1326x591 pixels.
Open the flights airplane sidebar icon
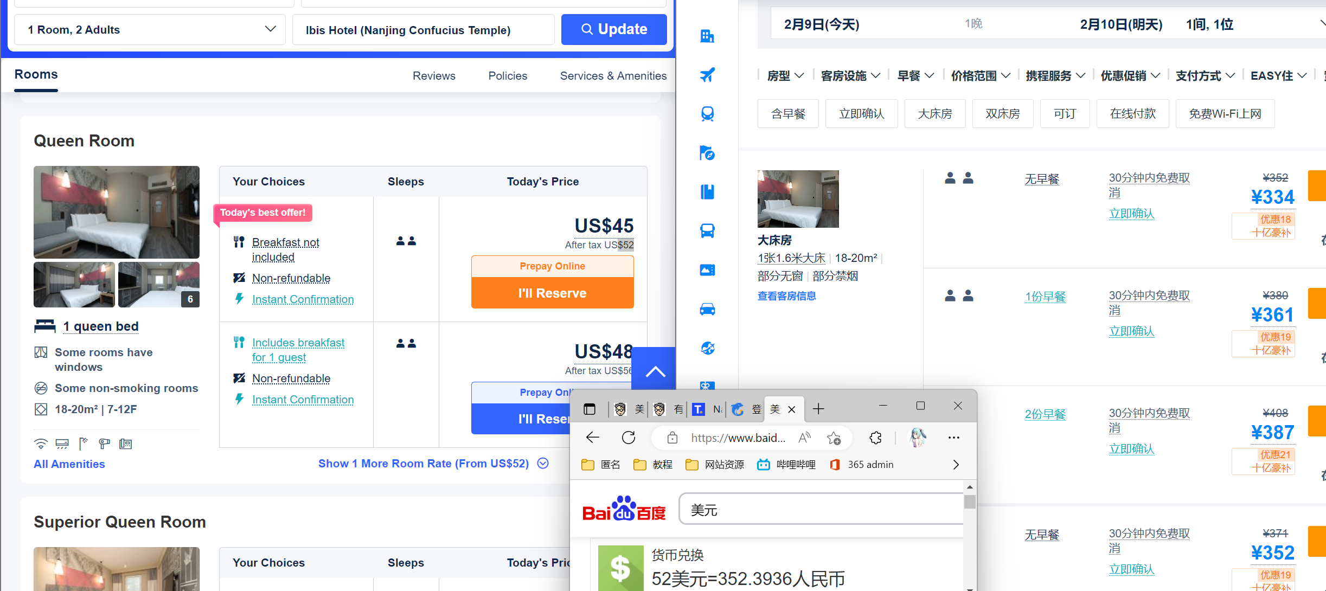coord(707,75)
